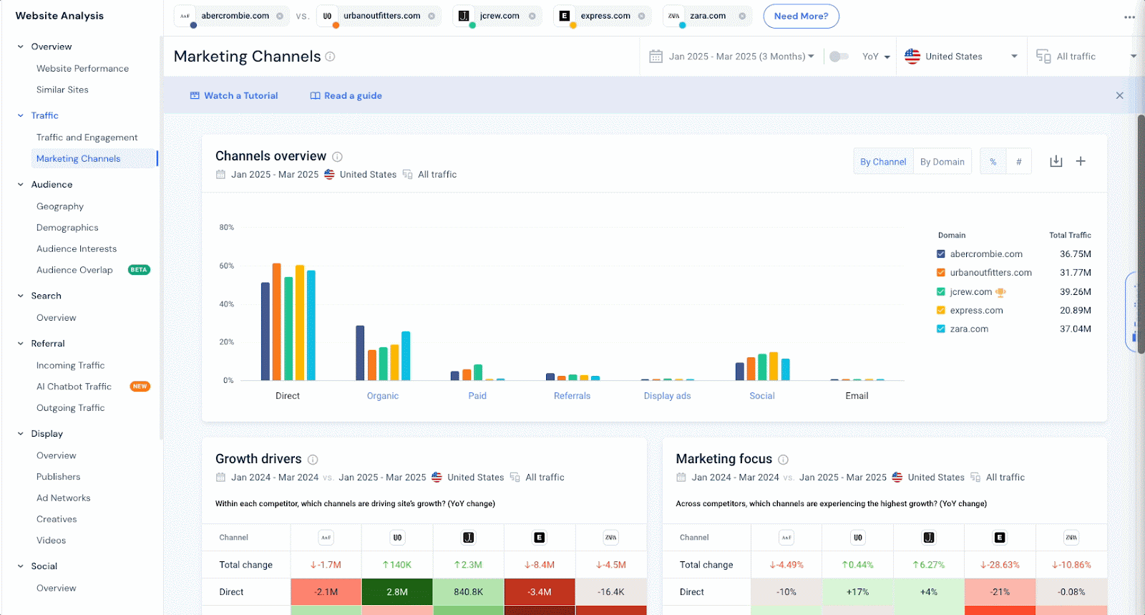The width and height of the screenshot is (1145, 615).
Task: Collapse the Social sidebar section
Action: coord(21,566)
